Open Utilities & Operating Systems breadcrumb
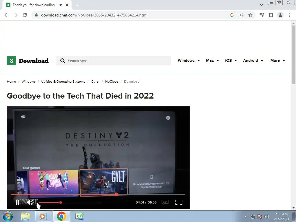 tap(63, 82)
